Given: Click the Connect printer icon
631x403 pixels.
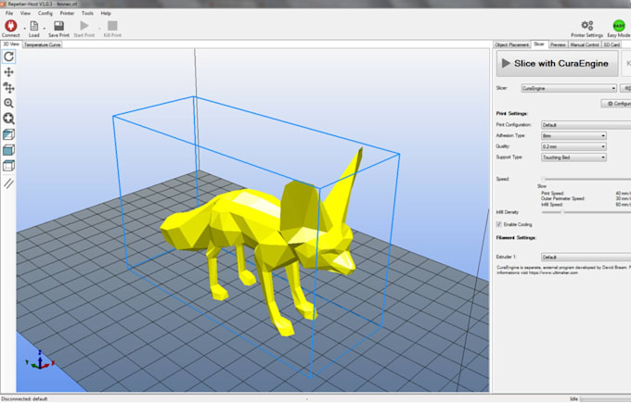Looking at the screenshot, I should coord(10,26).
